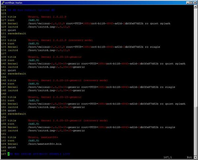Minimize the PuTTY terminal window
Screen dimensions: 198x160
point(188,3)
